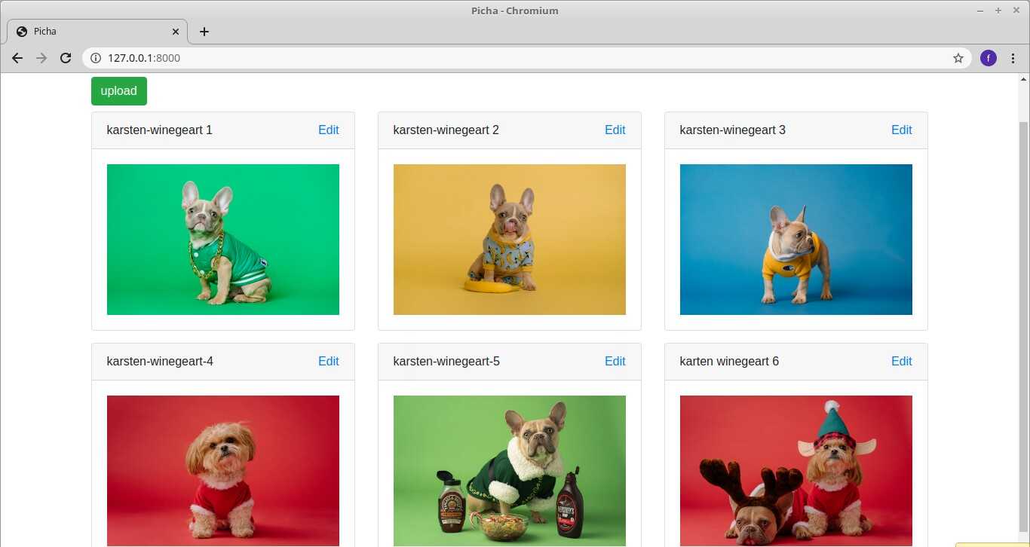
Task: Click Edit for karsten-winegeart 3
Action: point(901,130)
